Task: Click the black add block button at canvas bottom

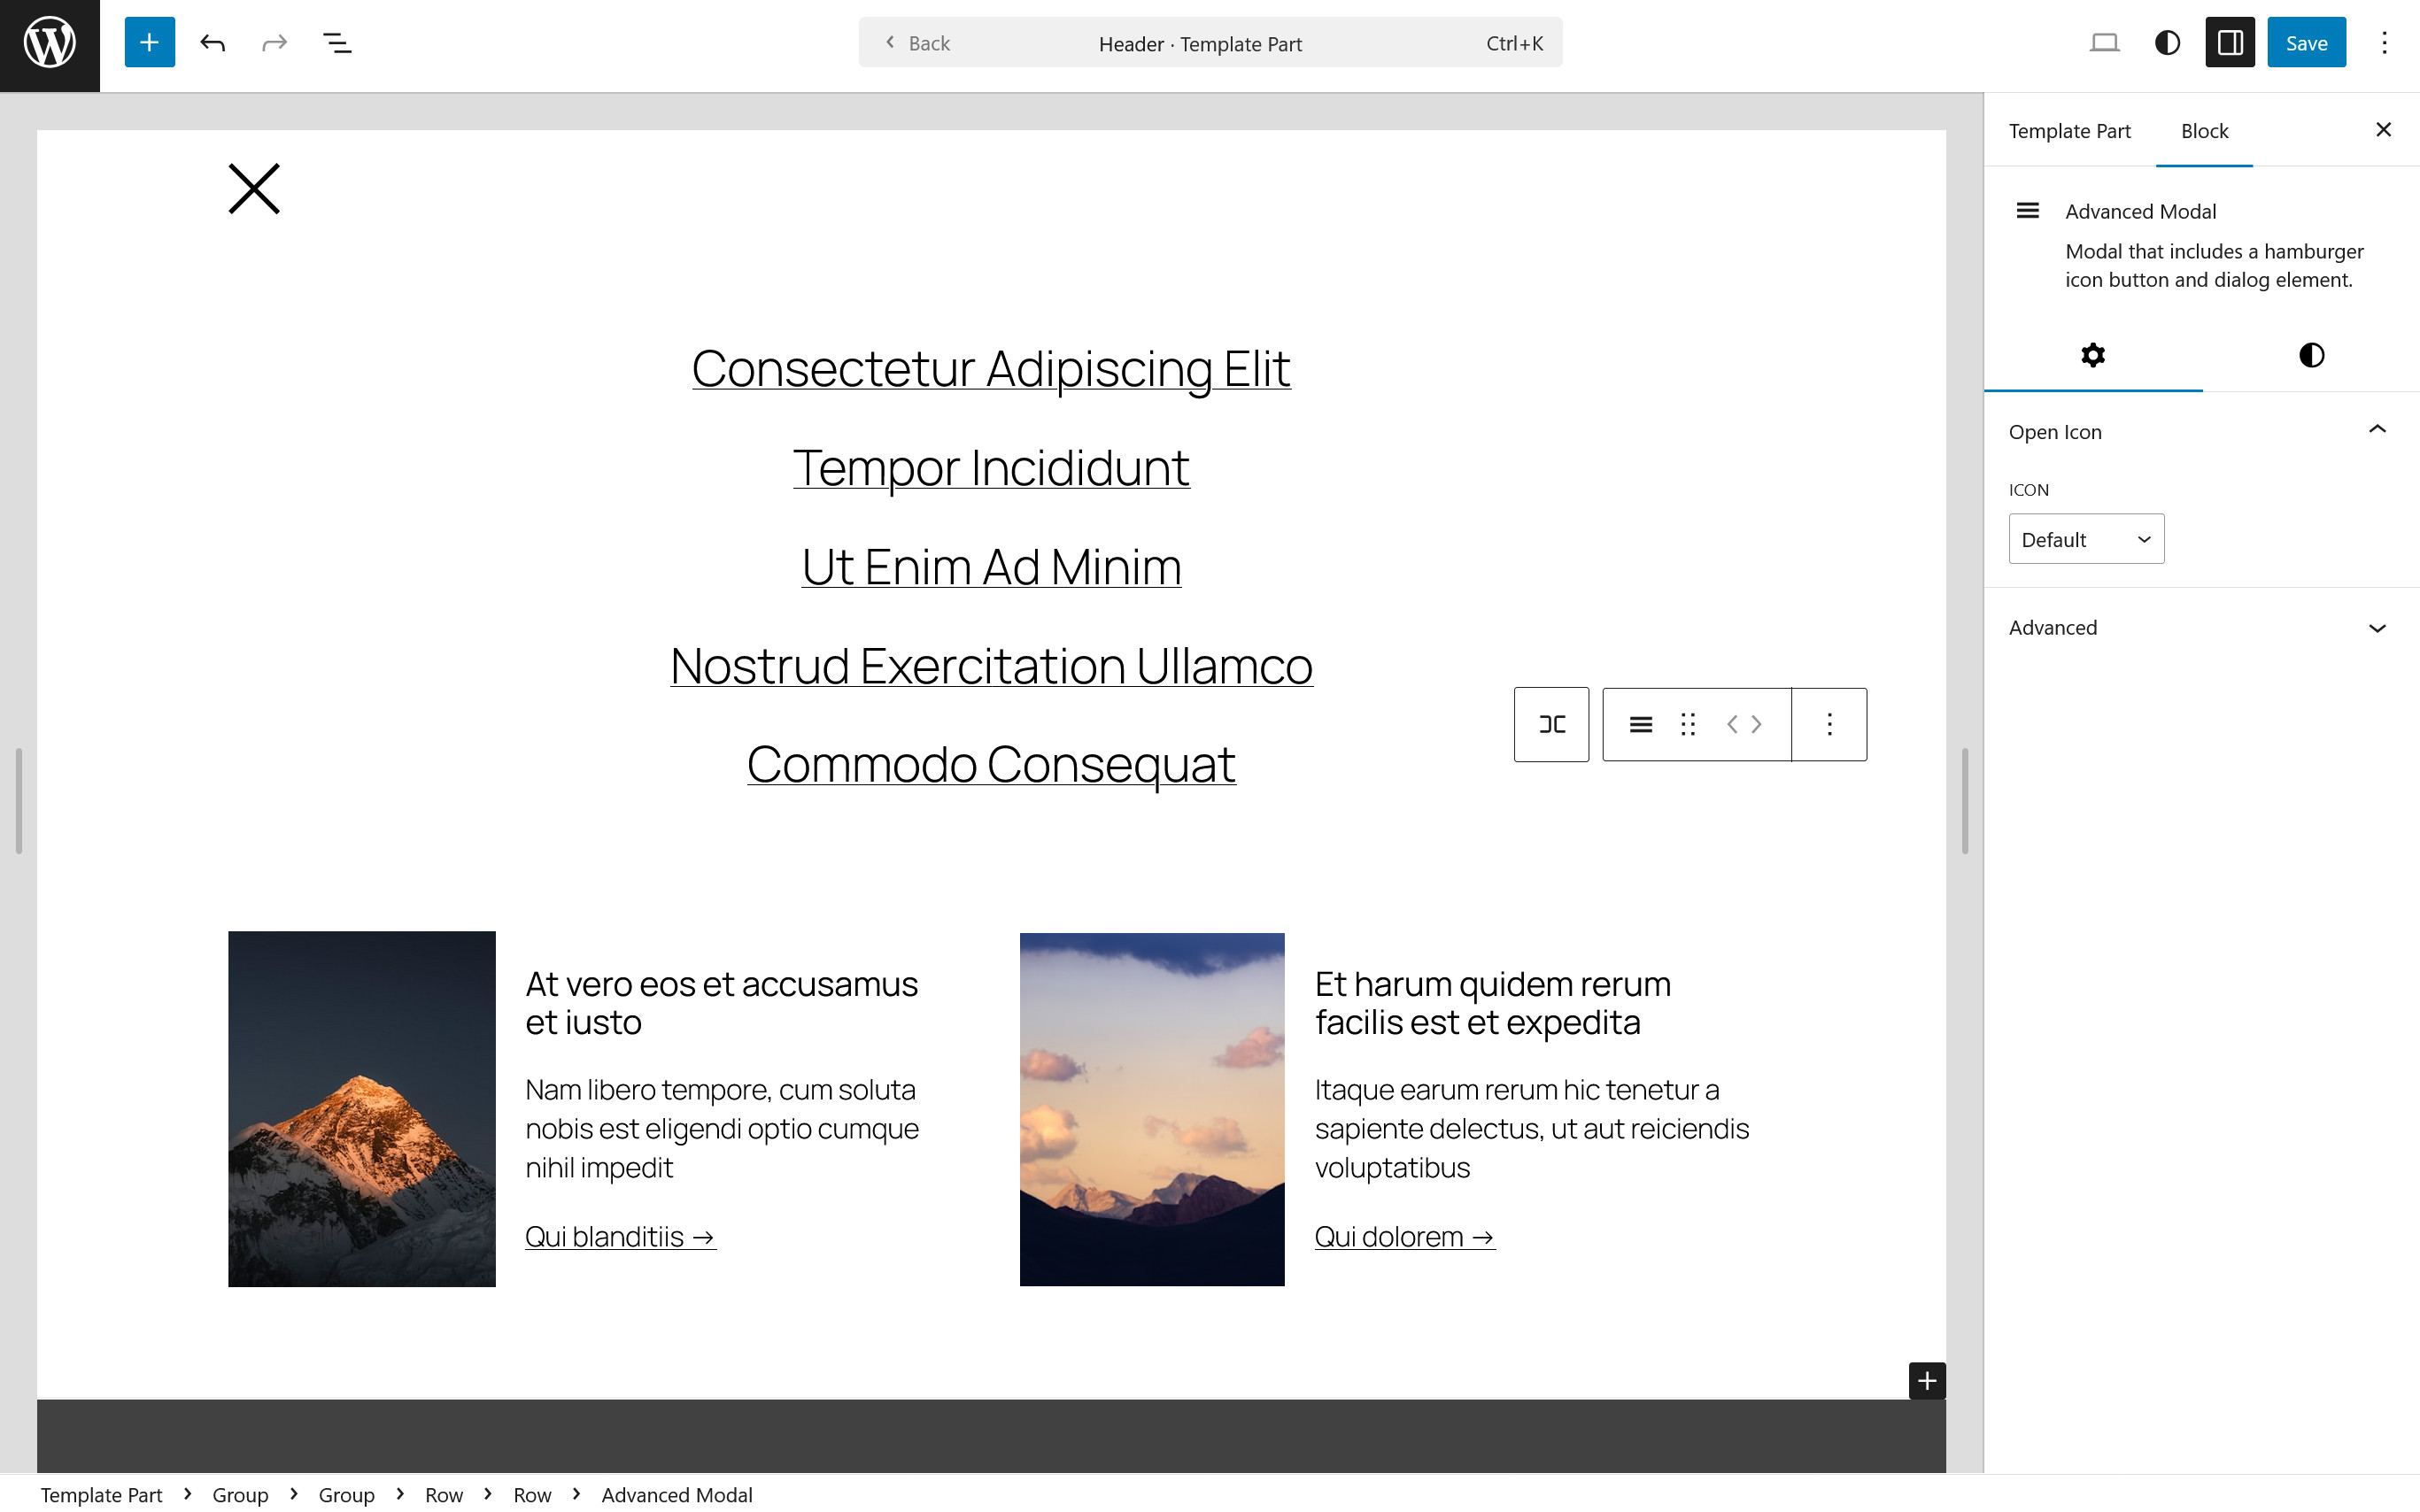Action: pos(1927,1381)
